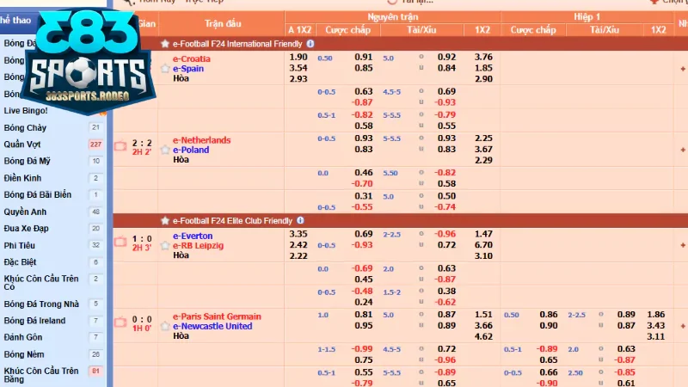Viewport: 688px width, 387px height.
Task: Select Quần Vợt in sports sidebar
Action: coord(22,144)
